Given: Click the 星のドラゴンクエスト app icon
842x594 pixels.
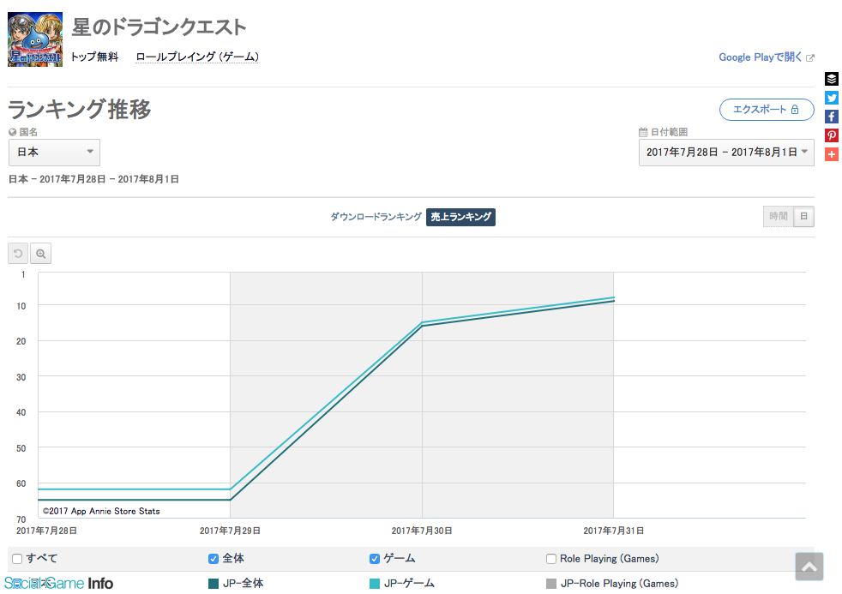Looking at the screenshot, I should pos(35,39).
